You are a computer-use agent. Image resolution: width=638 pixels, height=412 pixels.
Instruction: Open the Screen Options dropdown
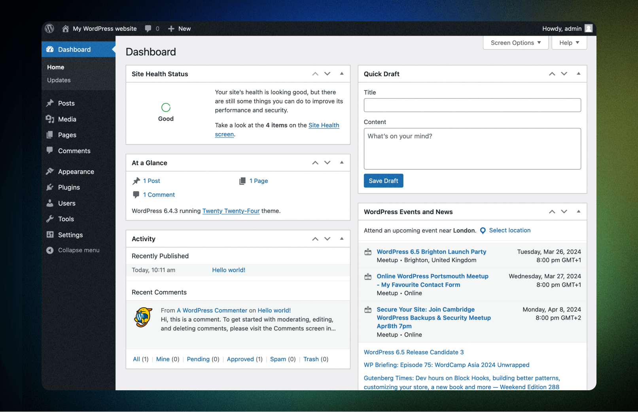click(516, 43)
